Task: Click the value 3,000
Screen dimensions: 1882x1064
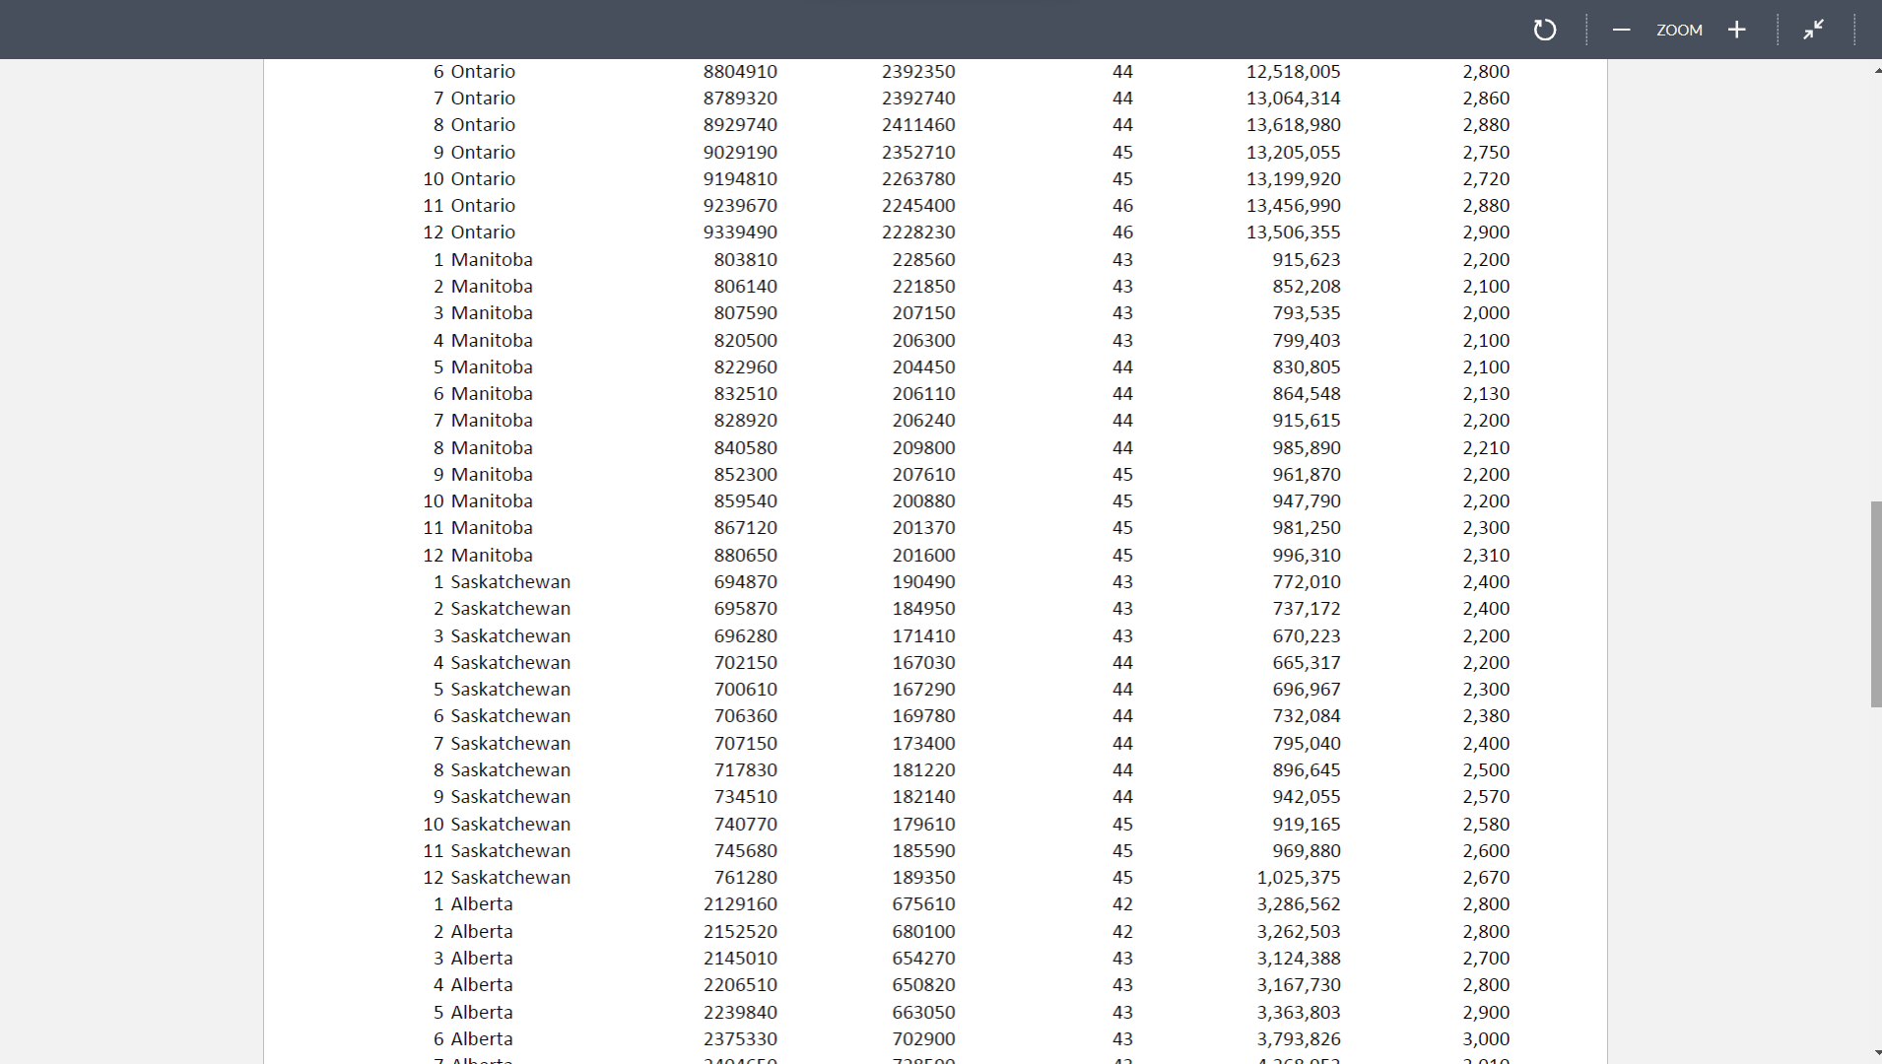Action: (x=1486, y=1039)
